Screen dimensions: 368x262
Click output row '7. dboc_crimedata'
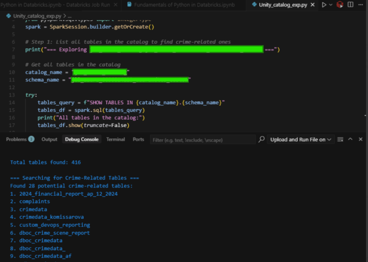[36, 240]
